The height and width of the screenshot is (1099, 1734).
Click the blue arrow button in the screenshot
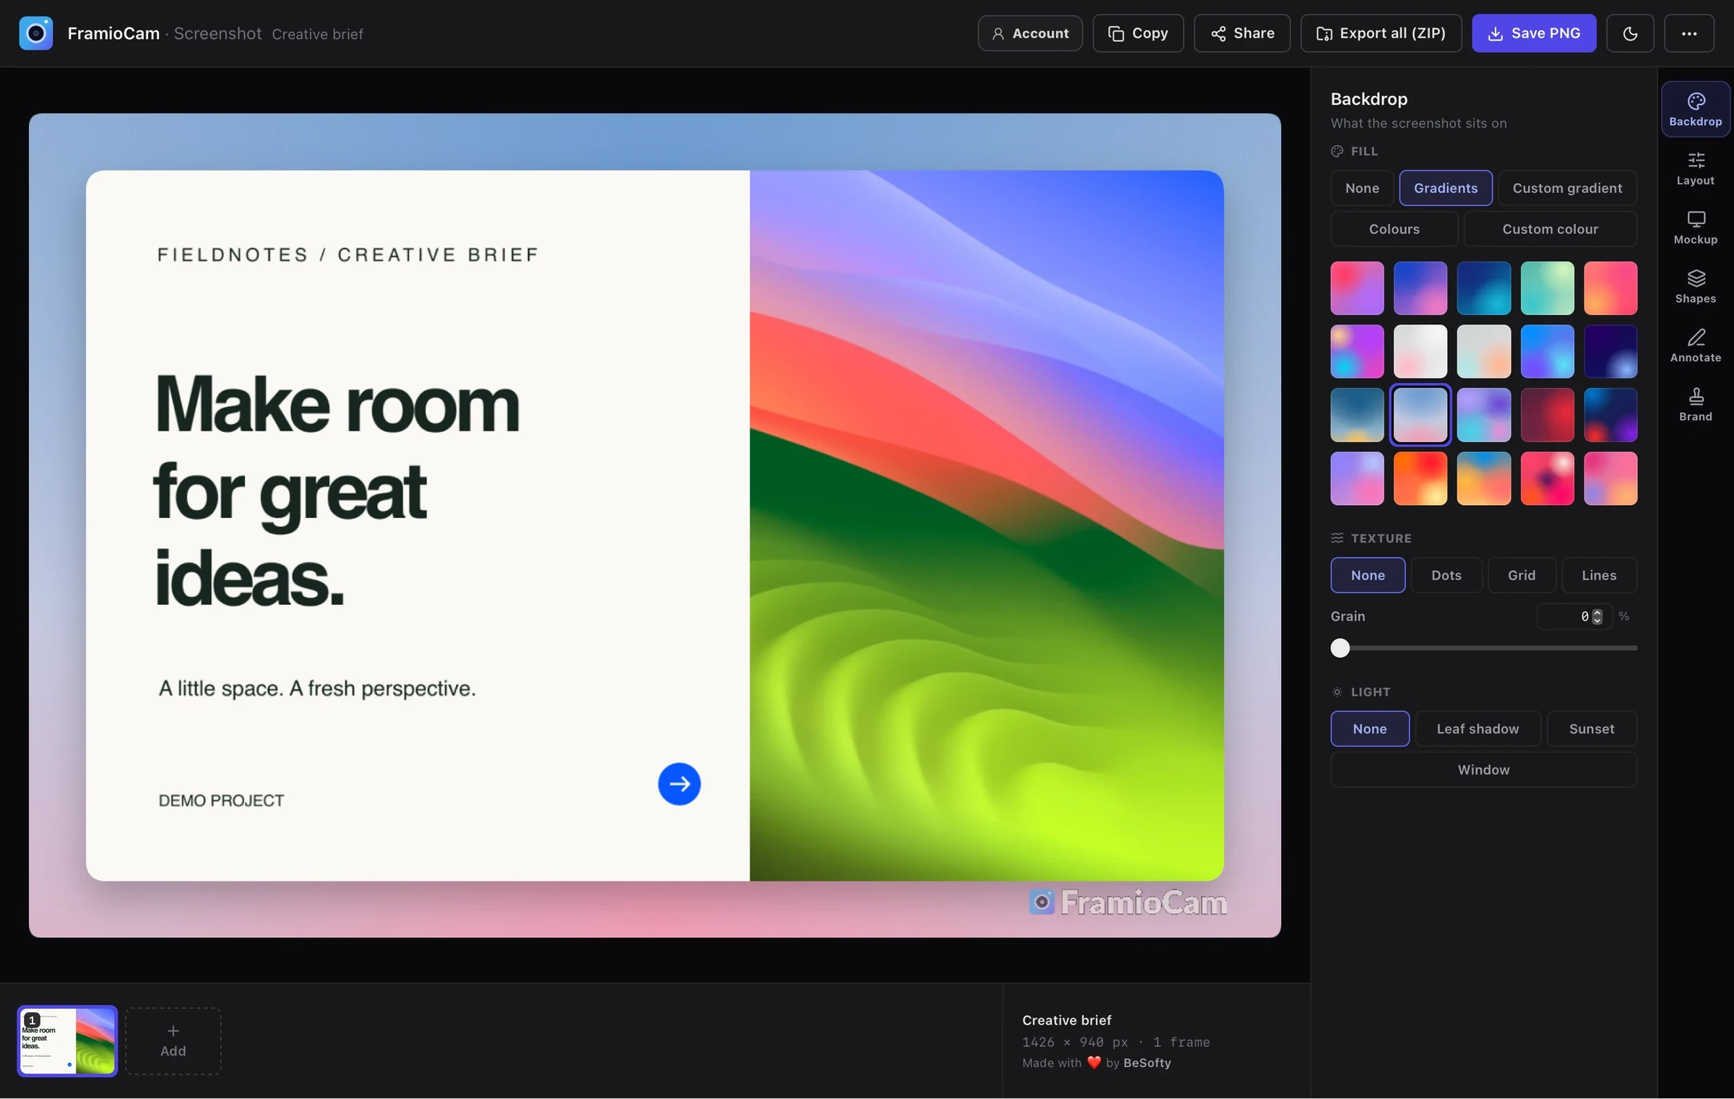[x=679, y=784]
